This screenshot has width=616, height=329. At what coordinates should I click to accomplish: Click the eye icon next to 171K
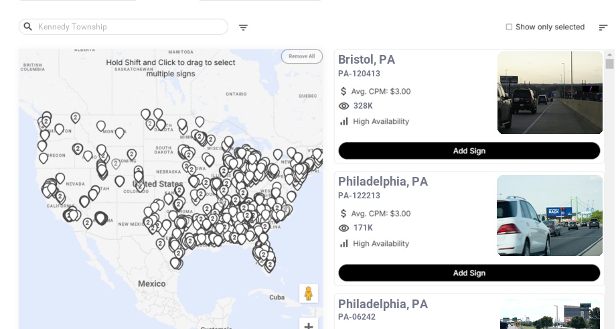click(344, 228)
